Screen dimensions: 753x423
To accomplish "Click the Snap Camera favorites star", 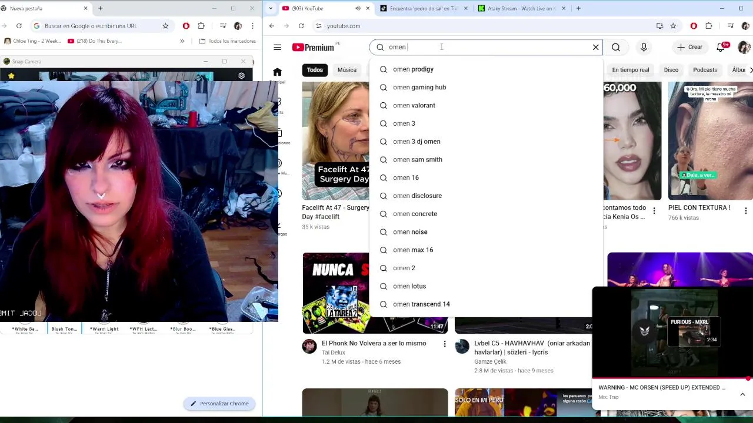I will [11, 76].
